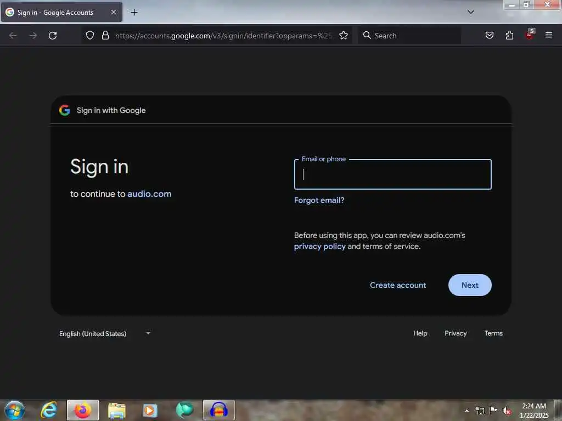Reload the page with the refresh icon
The height and width of the screenshot is (421, 562).
(53, 36)
